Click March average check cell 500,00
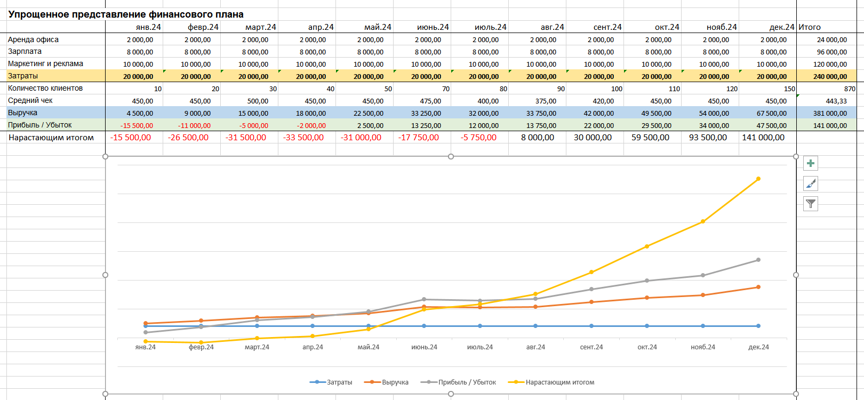Viewport: 864px width, 400px height. [250, 101]
